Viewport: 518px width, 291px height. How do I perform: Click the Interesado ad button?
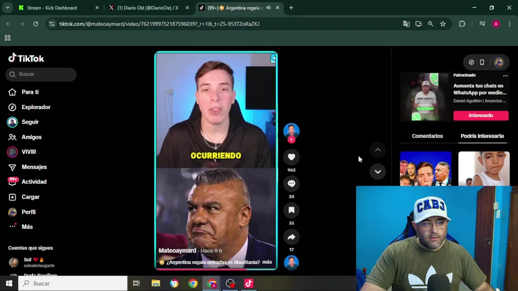[x=481, y=116]
